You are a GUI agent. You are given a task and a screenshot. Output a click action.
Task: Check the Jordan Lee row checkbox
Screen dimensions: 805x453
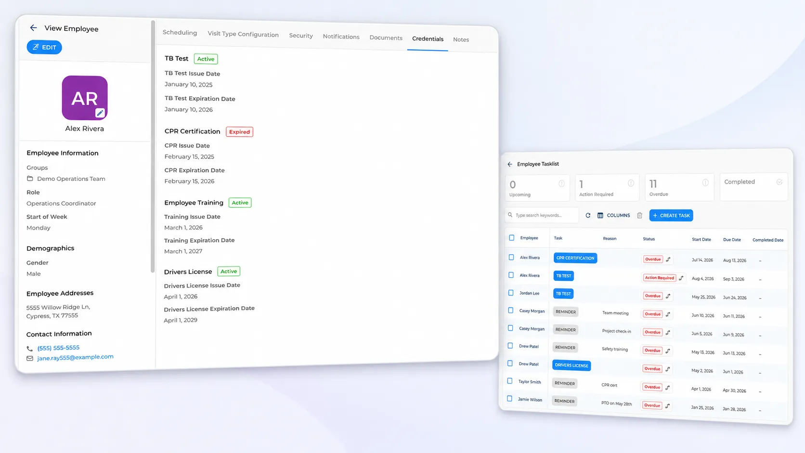[x=511, y=293]
